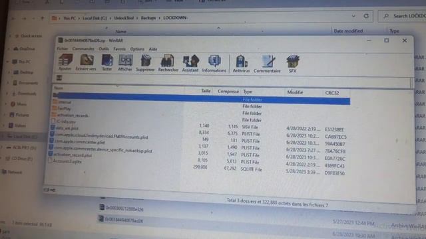
Task: Click the Informations toolbar icon
Action: 214,64
